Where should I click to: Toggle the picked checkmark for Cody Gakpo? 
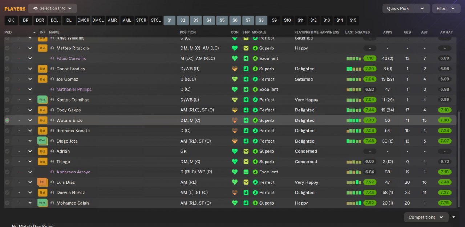coord(7,110)
